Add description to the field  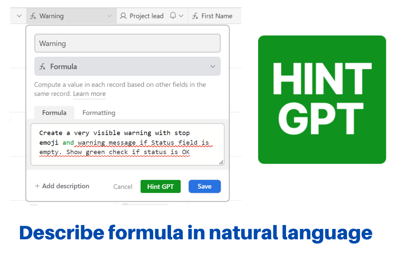[x=62, y=186]
